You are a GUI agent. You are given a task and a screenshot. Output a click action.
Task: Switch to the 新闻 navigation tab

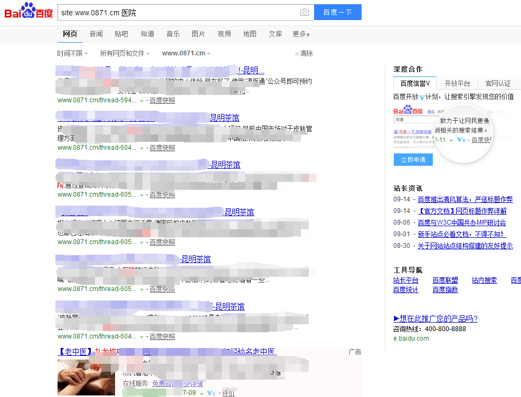(x=96, y=33)
